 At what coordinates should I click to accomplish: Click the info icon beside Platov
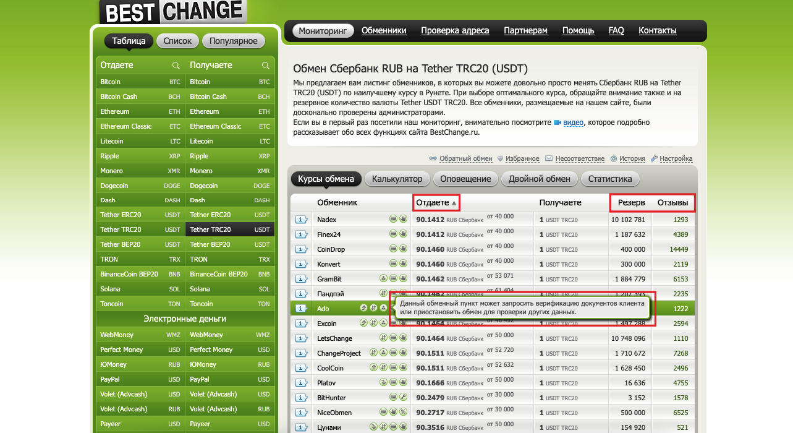point(302,383)
